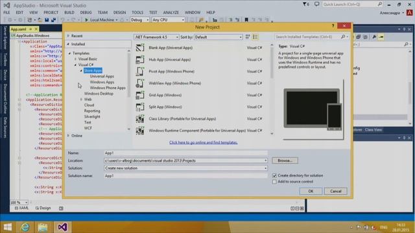Expand the Visual Basic tree node

[x=75, y=59]
